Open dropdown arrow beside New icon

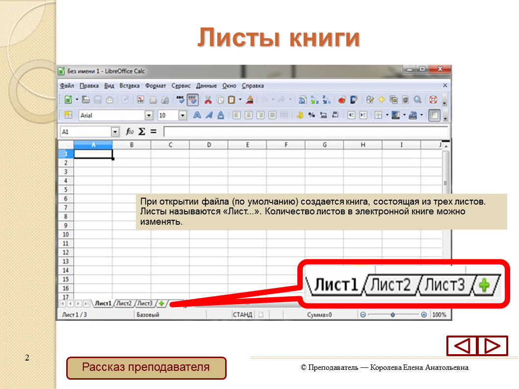click(x=77, y=100)
